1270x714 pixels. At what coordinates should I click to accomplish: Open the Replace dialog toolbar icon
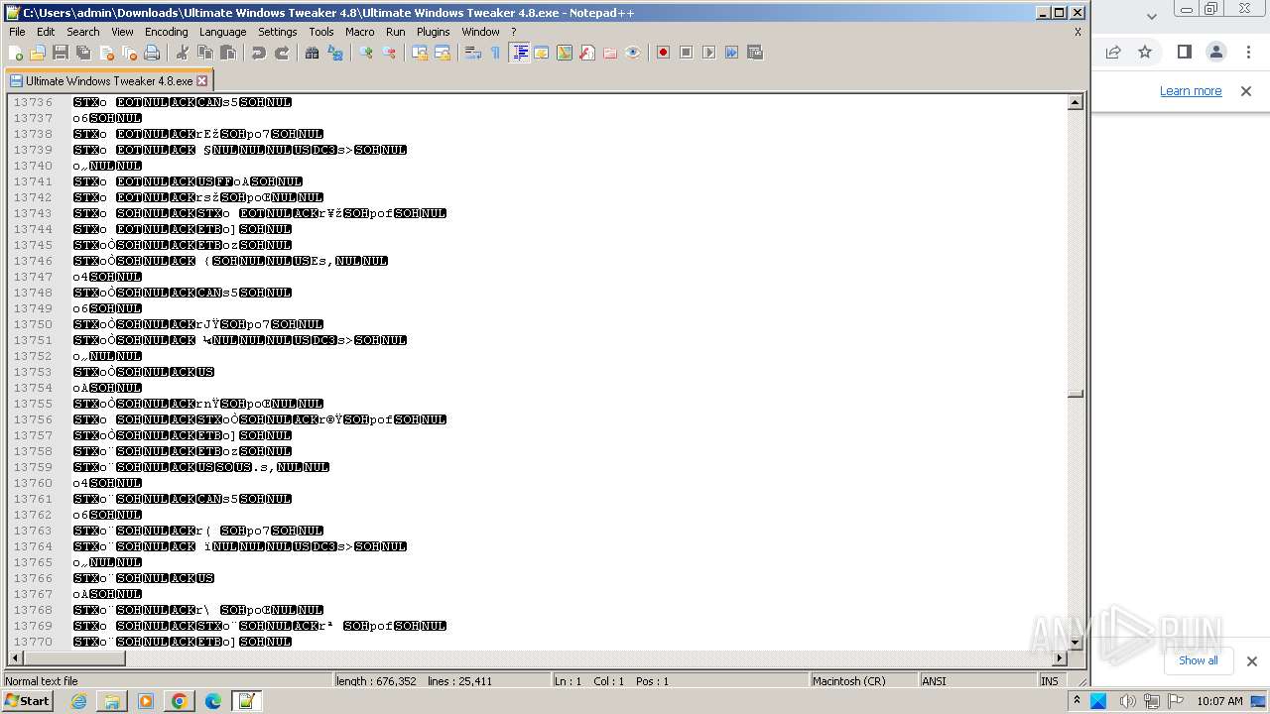point(335,53)
